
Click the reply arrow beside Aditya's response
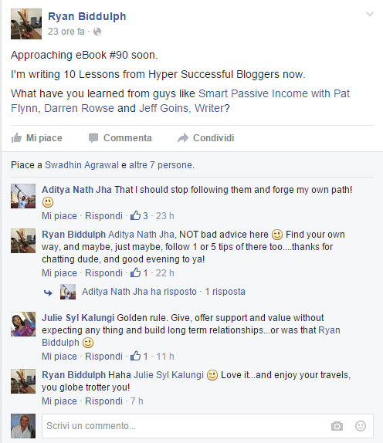(48, 293)
